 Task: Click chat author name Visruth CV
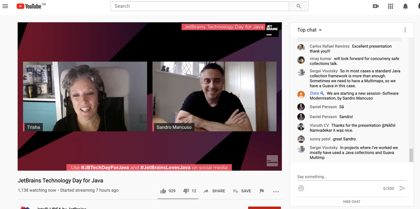pos(319,125)
